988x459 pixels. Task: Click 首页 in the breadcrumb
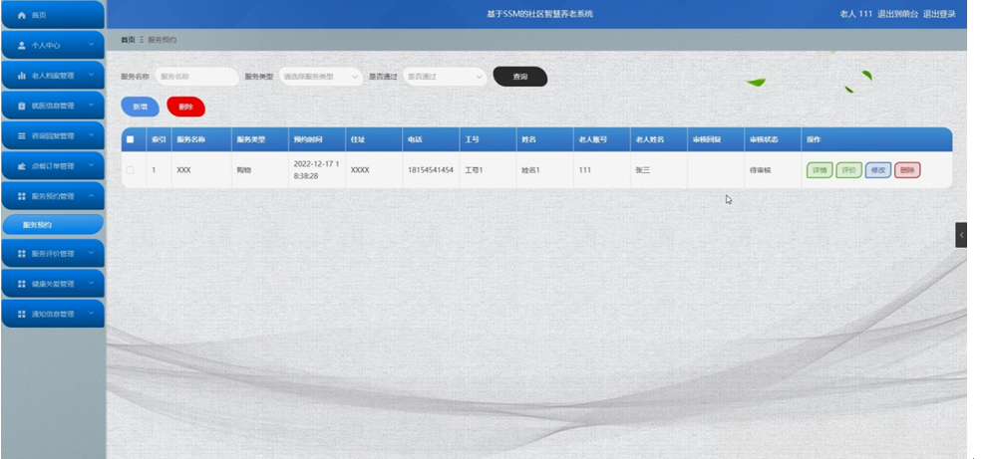tap(128, 40)
